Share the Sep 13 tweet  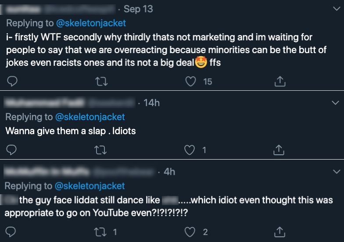click(280, 81)
